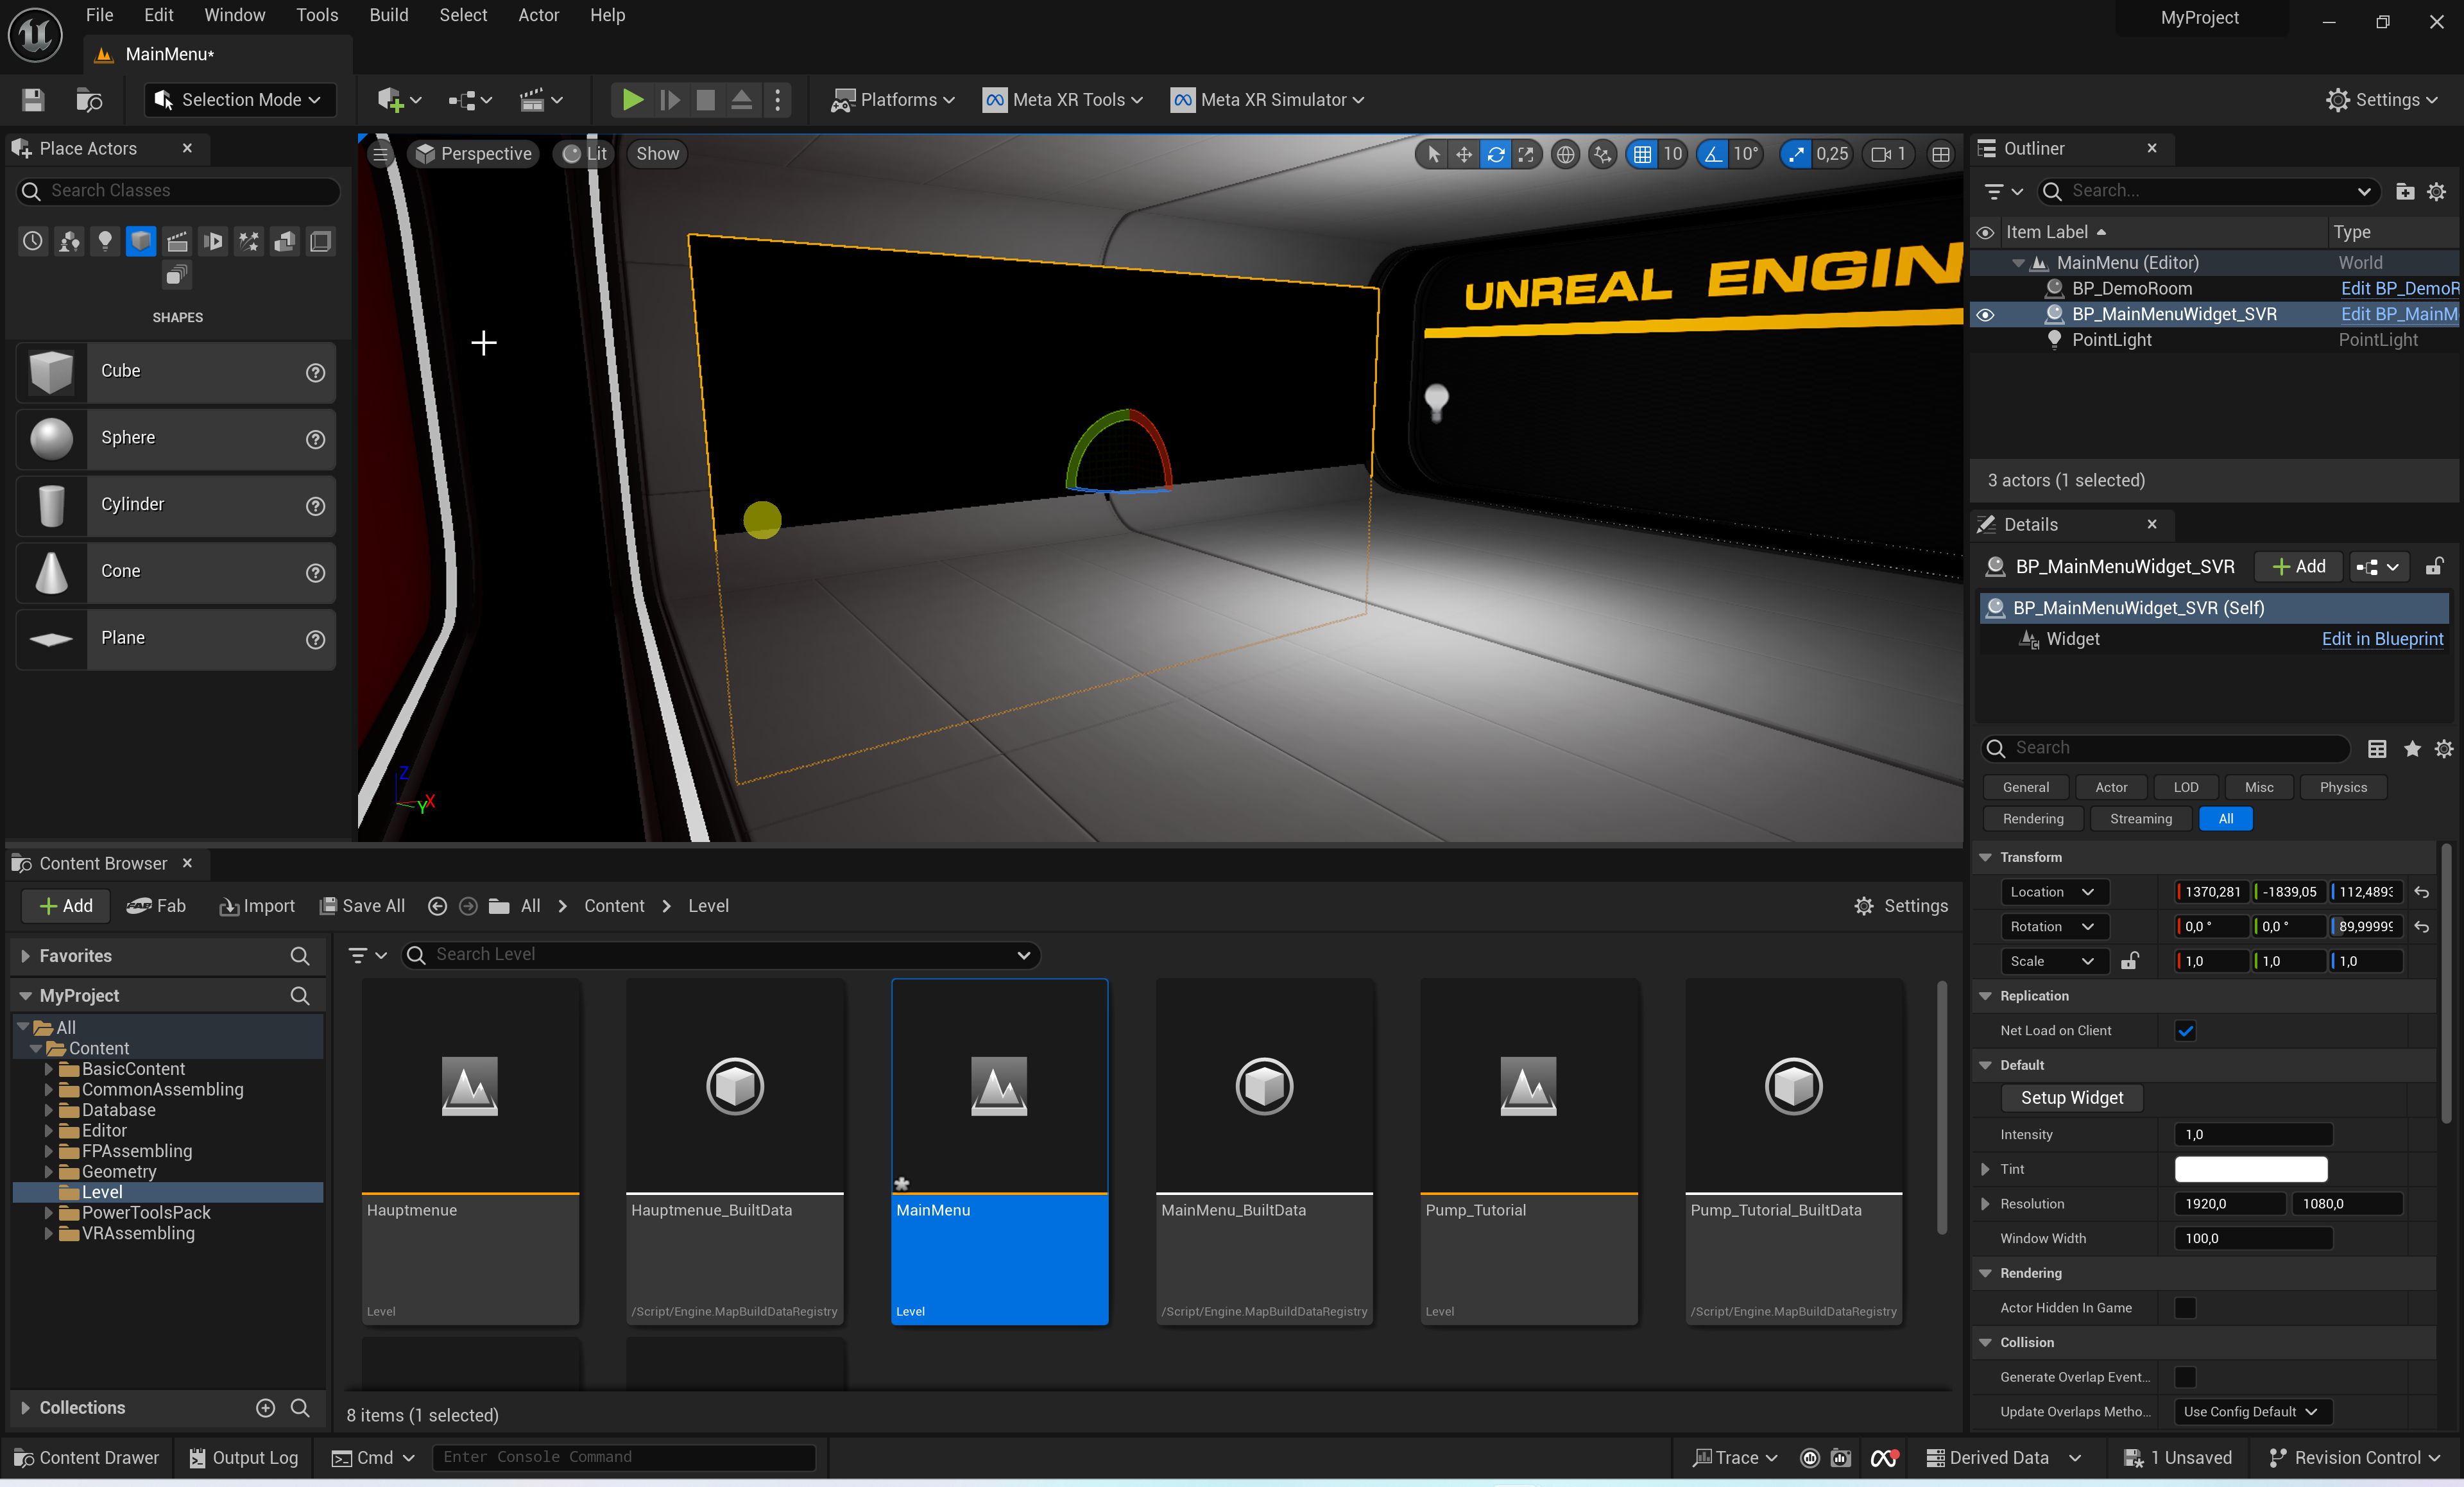
Task: Open Update Overlaps Method dropdown
Action: pyautogui.click(x=2252, y=1411)
